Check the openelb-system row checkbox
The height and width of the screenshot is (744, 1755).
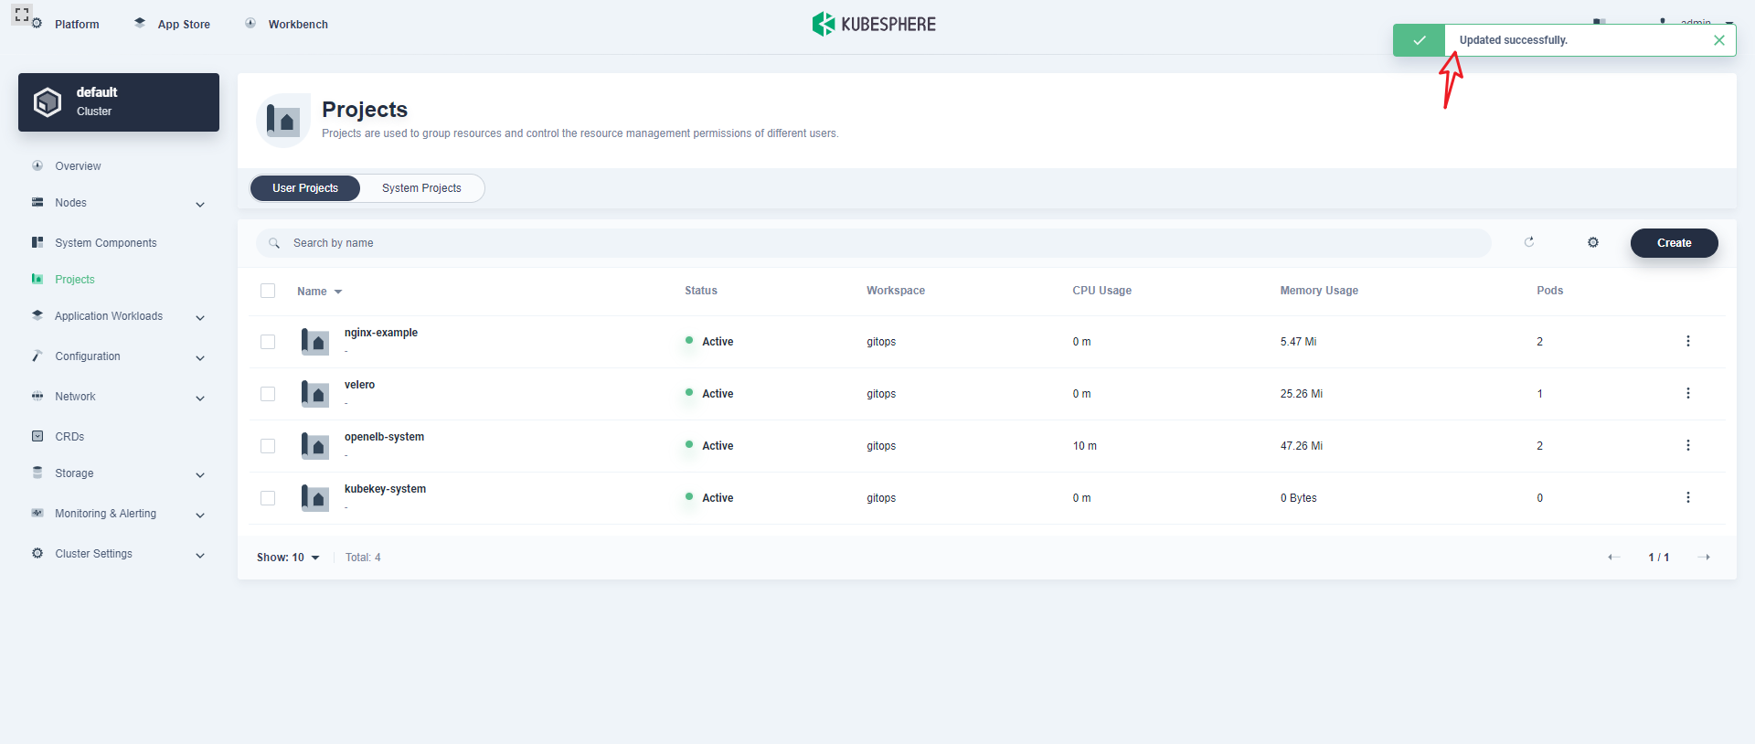[x=268, y=446]
